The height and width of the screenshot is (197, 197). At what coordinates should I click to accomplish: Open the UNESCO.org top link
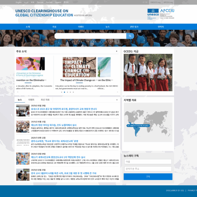(x=155, y=2)
